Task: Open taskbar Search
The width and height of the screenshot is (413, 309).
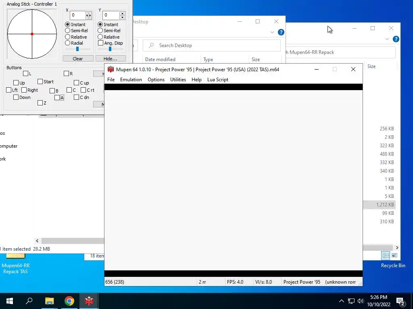Action: [29, 301]
